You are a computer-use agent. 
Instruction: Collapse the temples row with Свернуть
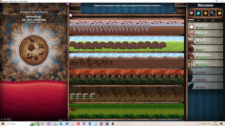click(154, 119)
